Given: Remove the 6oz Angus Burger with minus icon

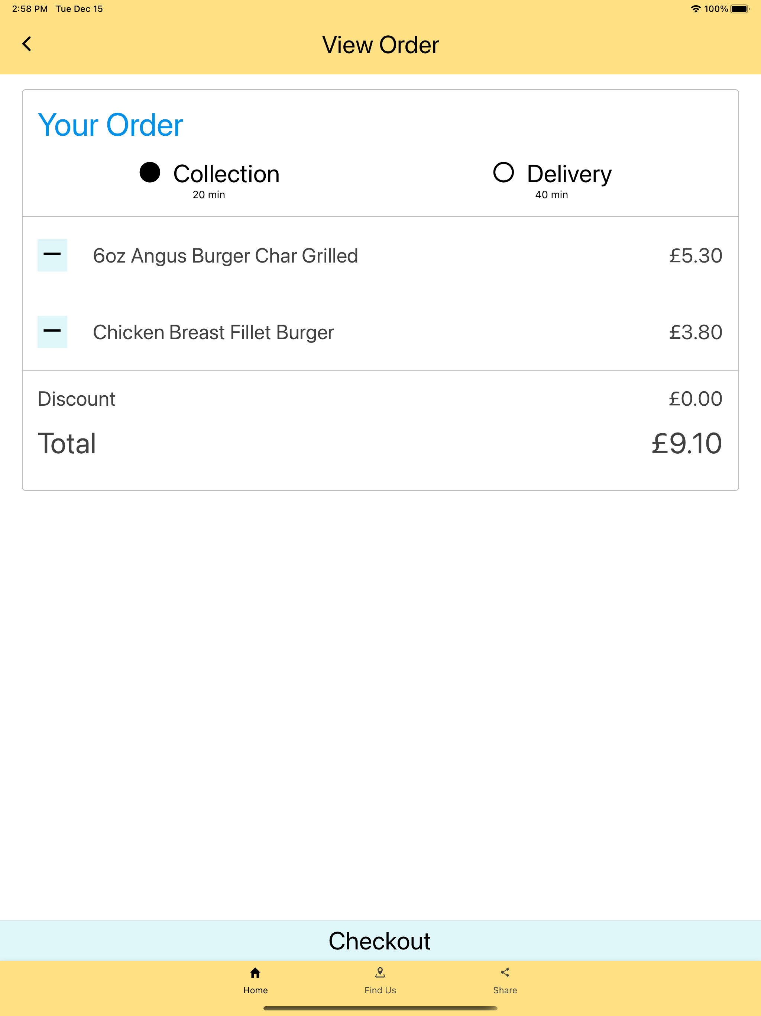Looking at the screenshot, I should pyautogui.click(x=52, y=255).
